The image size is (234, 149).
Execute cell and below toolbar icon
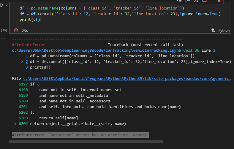[x=196, y=1]
